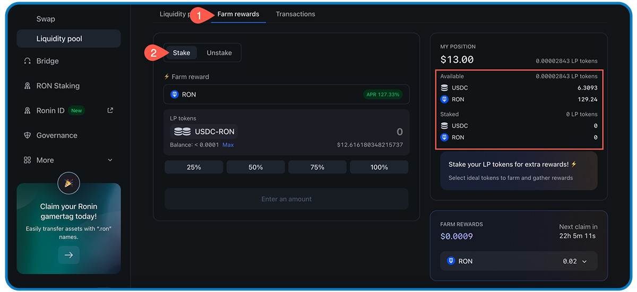Switch to the Transactions tab
Viewport: 637px width, 292px height.
(296, 14)
